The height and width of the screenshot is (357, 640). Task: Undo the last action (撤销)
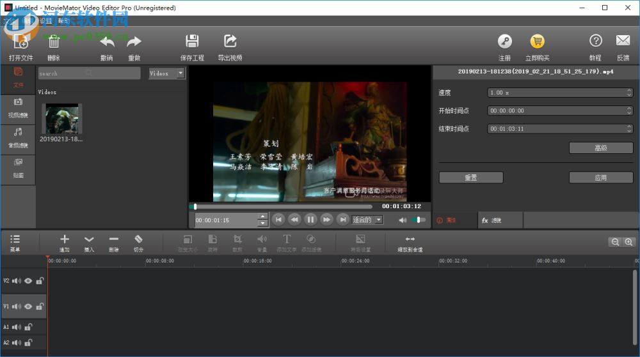pyautogui.click(x=107, y=42)
